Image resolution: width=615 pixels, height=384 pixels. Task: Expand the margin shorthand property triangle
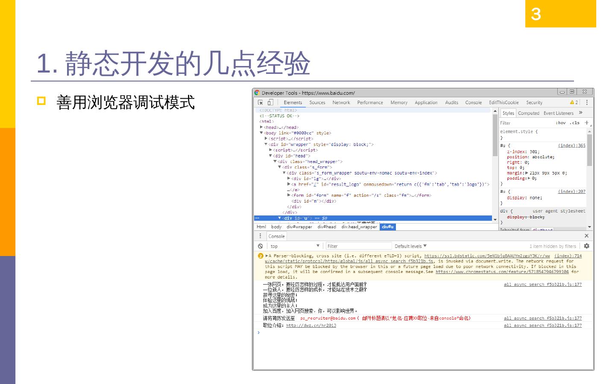[x=527, y=173]
